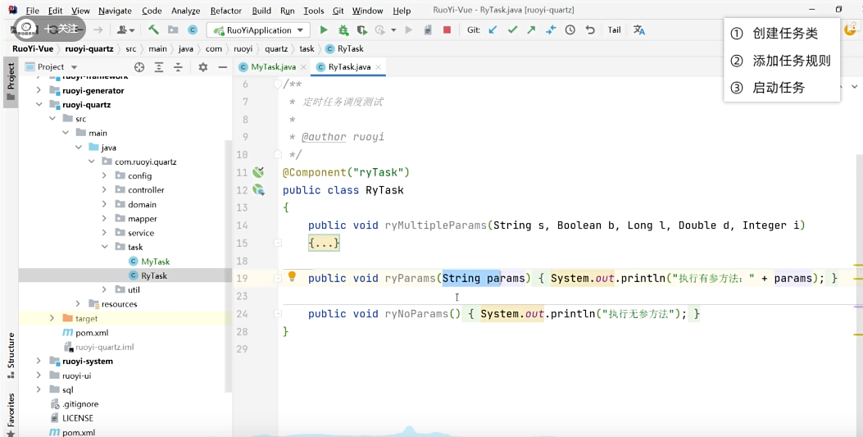Toggle fold of the Javadoc comment line 6

pos(278,84)
